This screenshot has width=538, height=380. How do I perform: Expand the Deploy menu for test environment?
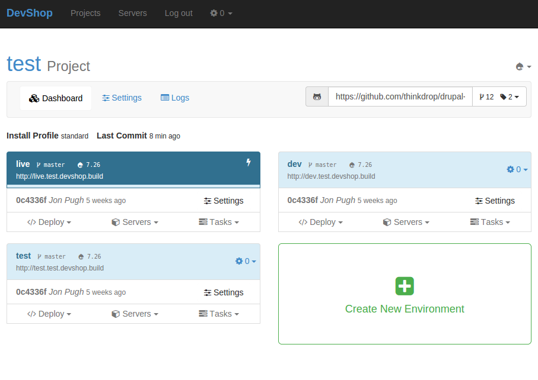click(x=49, y=314)
